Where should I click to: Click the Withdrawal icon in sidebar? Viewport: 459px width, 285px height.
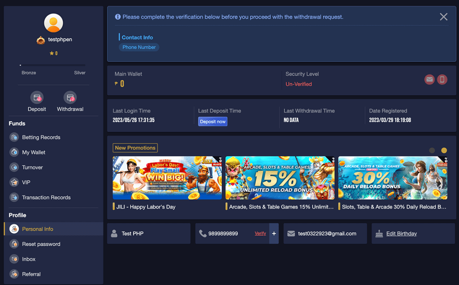point(70,98)
